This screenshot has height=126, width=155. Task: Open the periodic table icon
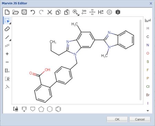[148, 20]
